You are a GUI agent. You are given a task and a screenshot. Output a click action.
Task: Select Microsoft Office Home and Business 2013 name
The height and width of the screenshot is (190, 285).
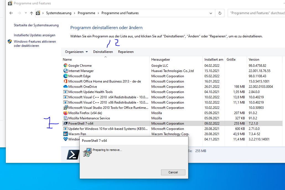coord(105,81)
